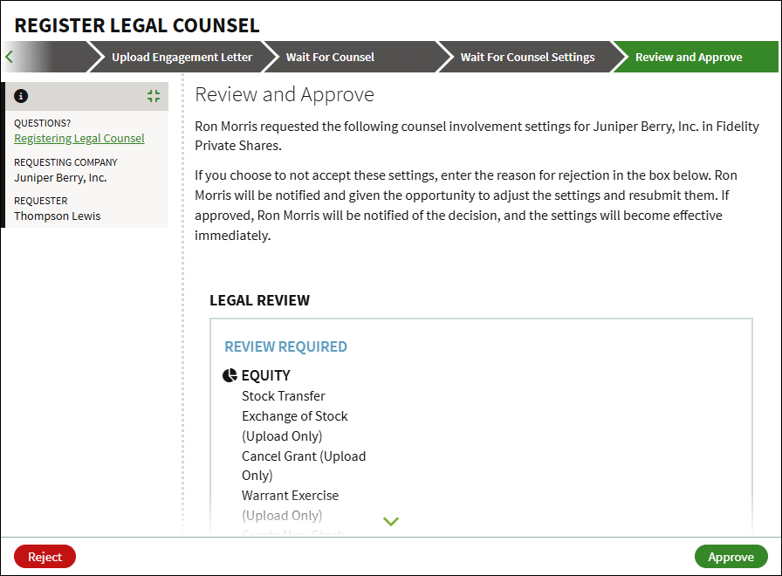Click the Juniper Berry, Inc. company name
Screen dimensions: 782x576
tap(60, 177)
